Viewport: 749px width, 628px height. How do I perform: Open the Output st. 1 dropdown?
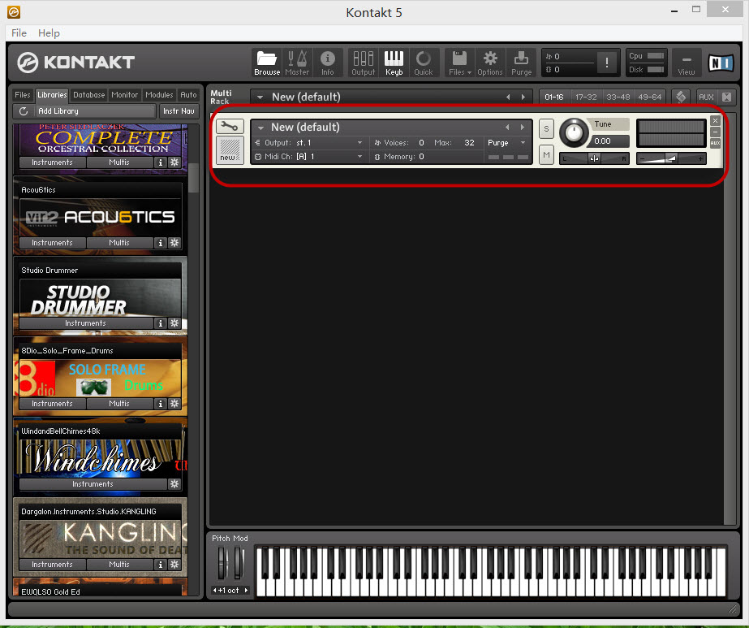click(309, 142)
